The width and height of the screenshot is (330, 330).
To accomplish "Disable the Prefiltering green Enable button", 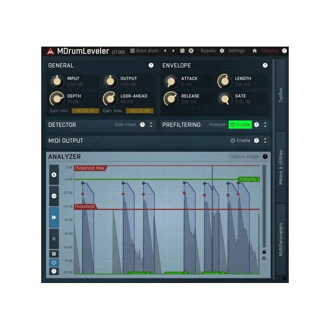I will (x=240, y=125).
